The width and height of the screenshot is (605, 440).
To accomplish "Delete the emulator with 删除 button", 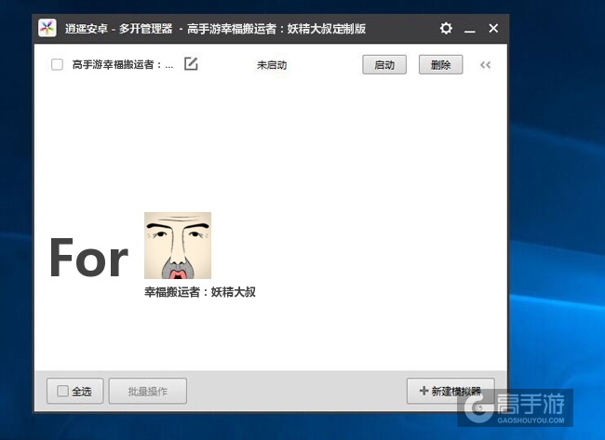I will pos(440,64).
